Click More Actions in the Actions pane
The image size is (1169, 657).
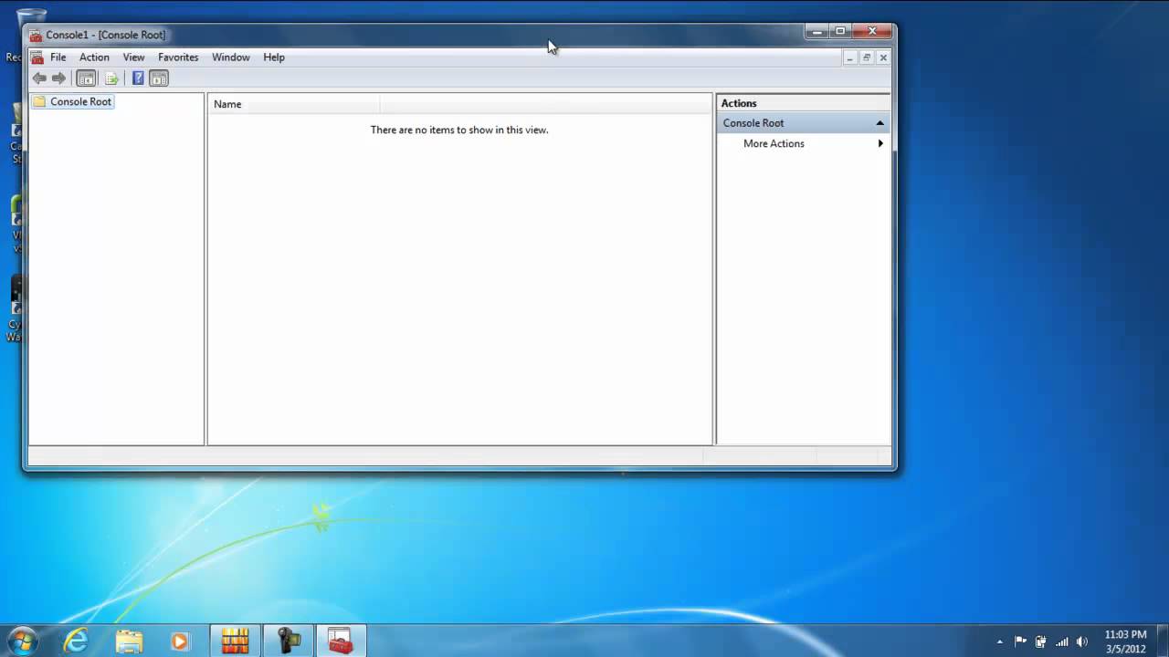[774, 143]
